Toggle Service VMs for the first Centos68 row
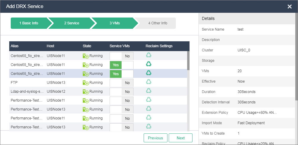The image size is (298, 145). pos(122,56)
